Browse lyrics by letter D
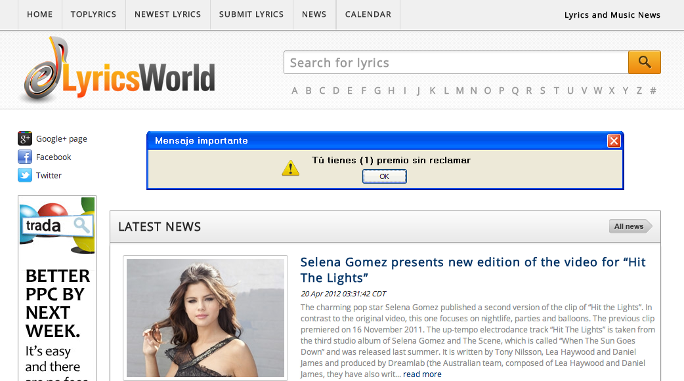 pyautogui.click(x=336, y=90)
